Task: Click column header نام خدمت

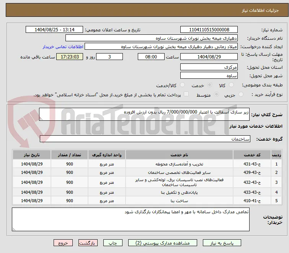Action: (x=180, y=155)
